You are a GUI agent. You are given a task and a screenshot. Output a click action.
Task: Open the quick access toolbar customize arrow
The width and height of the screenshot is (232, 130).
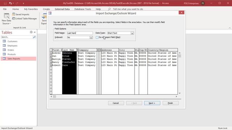pos(23,3)
